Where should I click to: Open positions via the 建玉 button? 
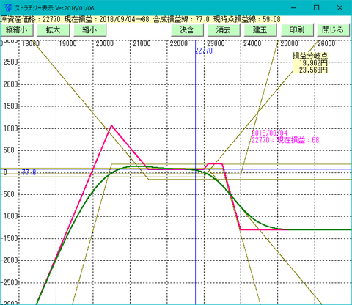(260, 30)
